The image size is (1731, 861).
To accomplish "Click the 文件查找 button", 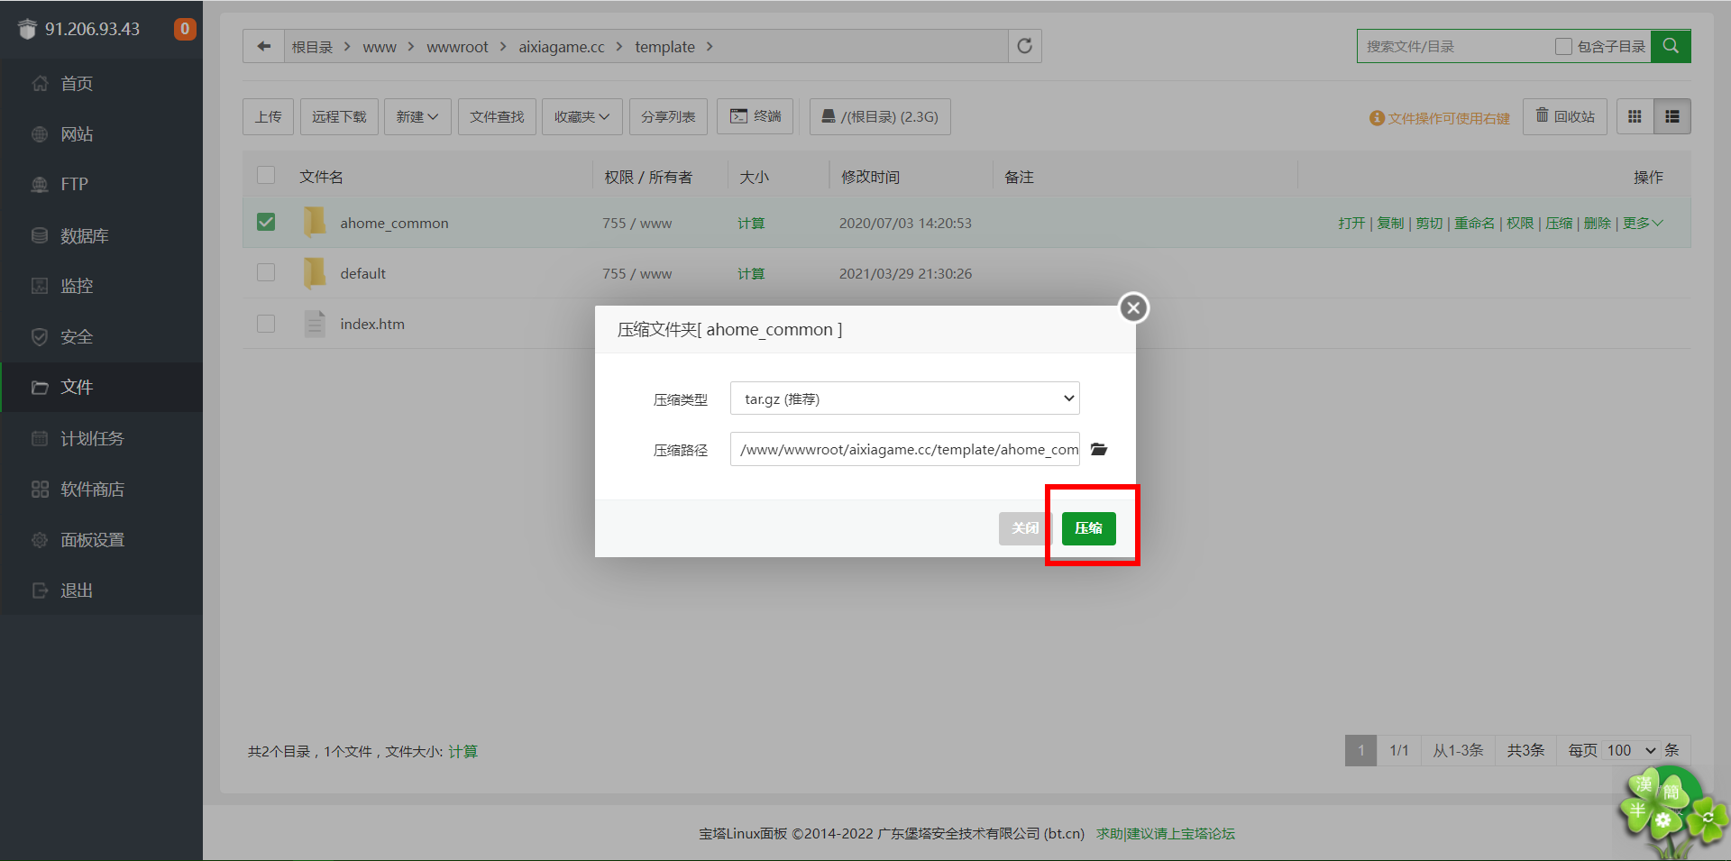I will pos(497,116).
